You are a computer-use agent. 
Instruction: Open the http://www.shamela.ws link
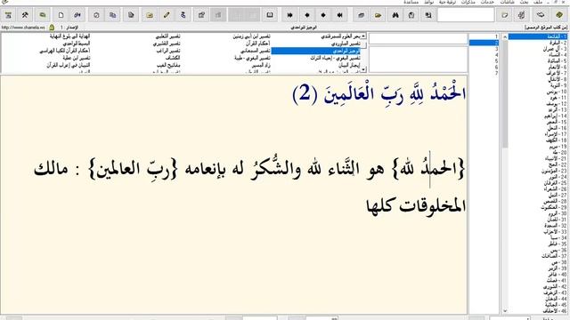23,28
